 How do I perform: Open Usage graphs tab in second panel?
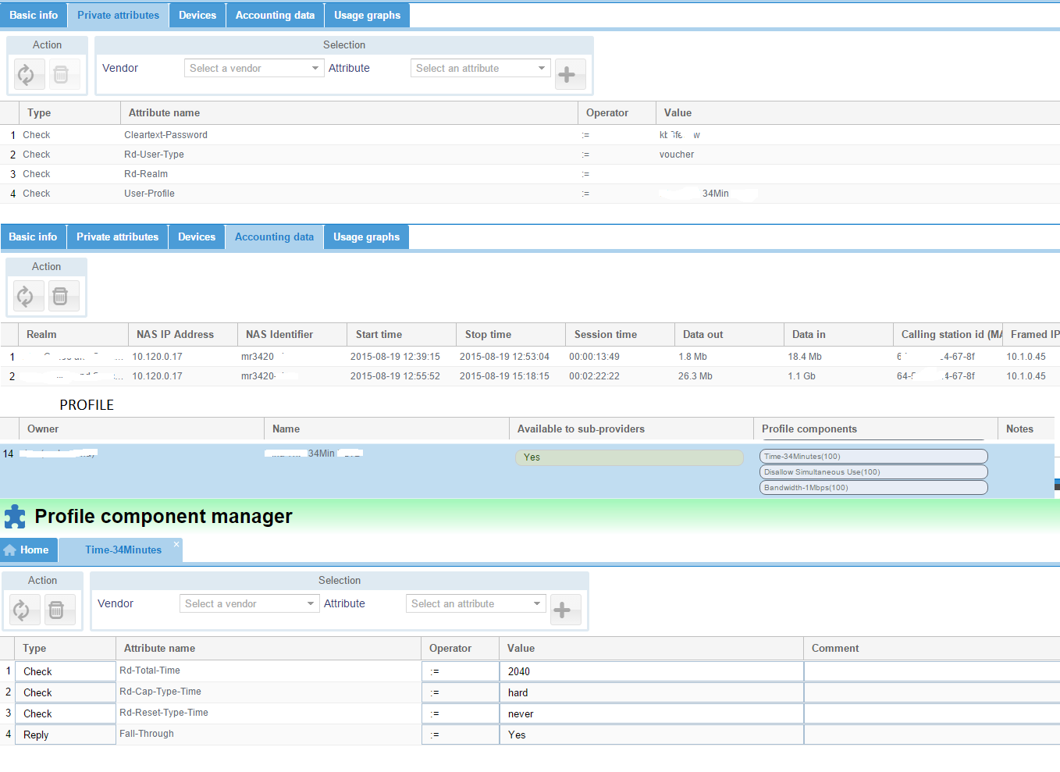[x=366, y=237]
